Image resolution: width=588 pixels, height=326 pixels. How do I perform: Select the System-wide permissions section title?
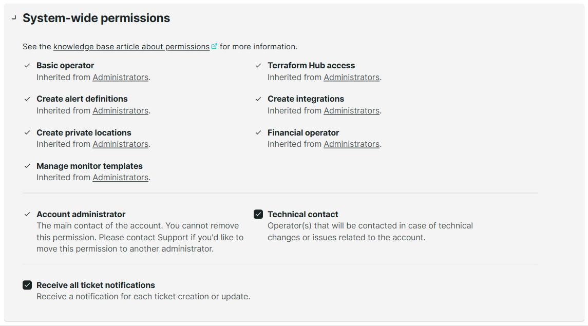point(96,18)
